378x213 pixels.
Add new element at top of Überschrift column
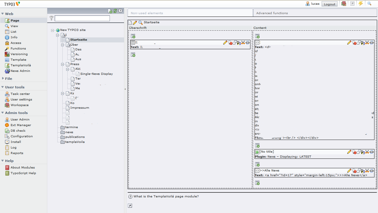tap(133, 36)
